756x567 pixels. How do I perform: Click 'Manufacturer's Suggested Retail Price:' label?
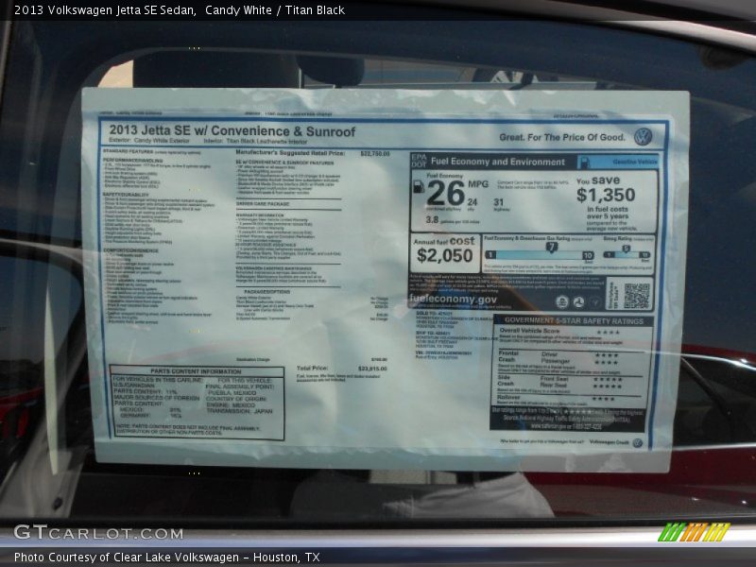(290, 153)
